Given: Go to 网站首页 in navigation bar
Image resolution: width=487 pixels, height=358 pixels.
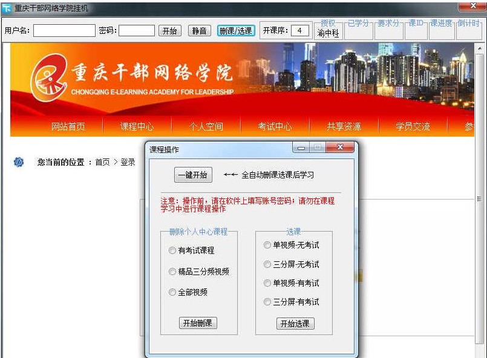Looking at the screenshot, I should [x=68, y=126].
